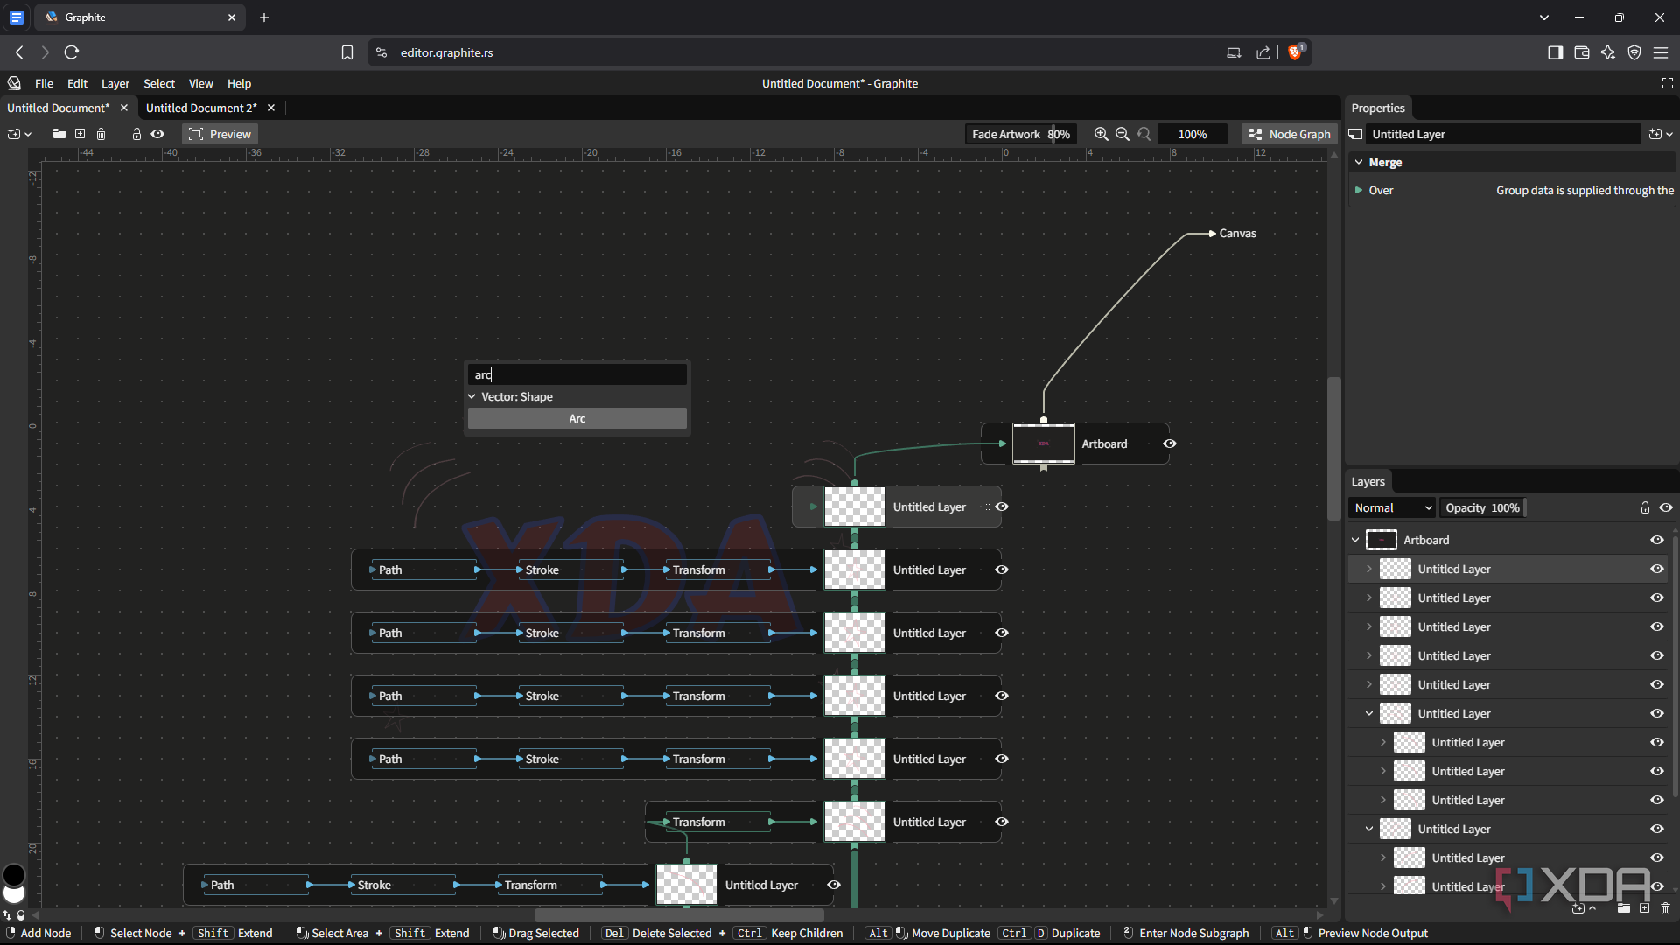Open the Normal blend mode dropdown
The width and height of the screenshot is (1680, 945).
click(1392, 507)
